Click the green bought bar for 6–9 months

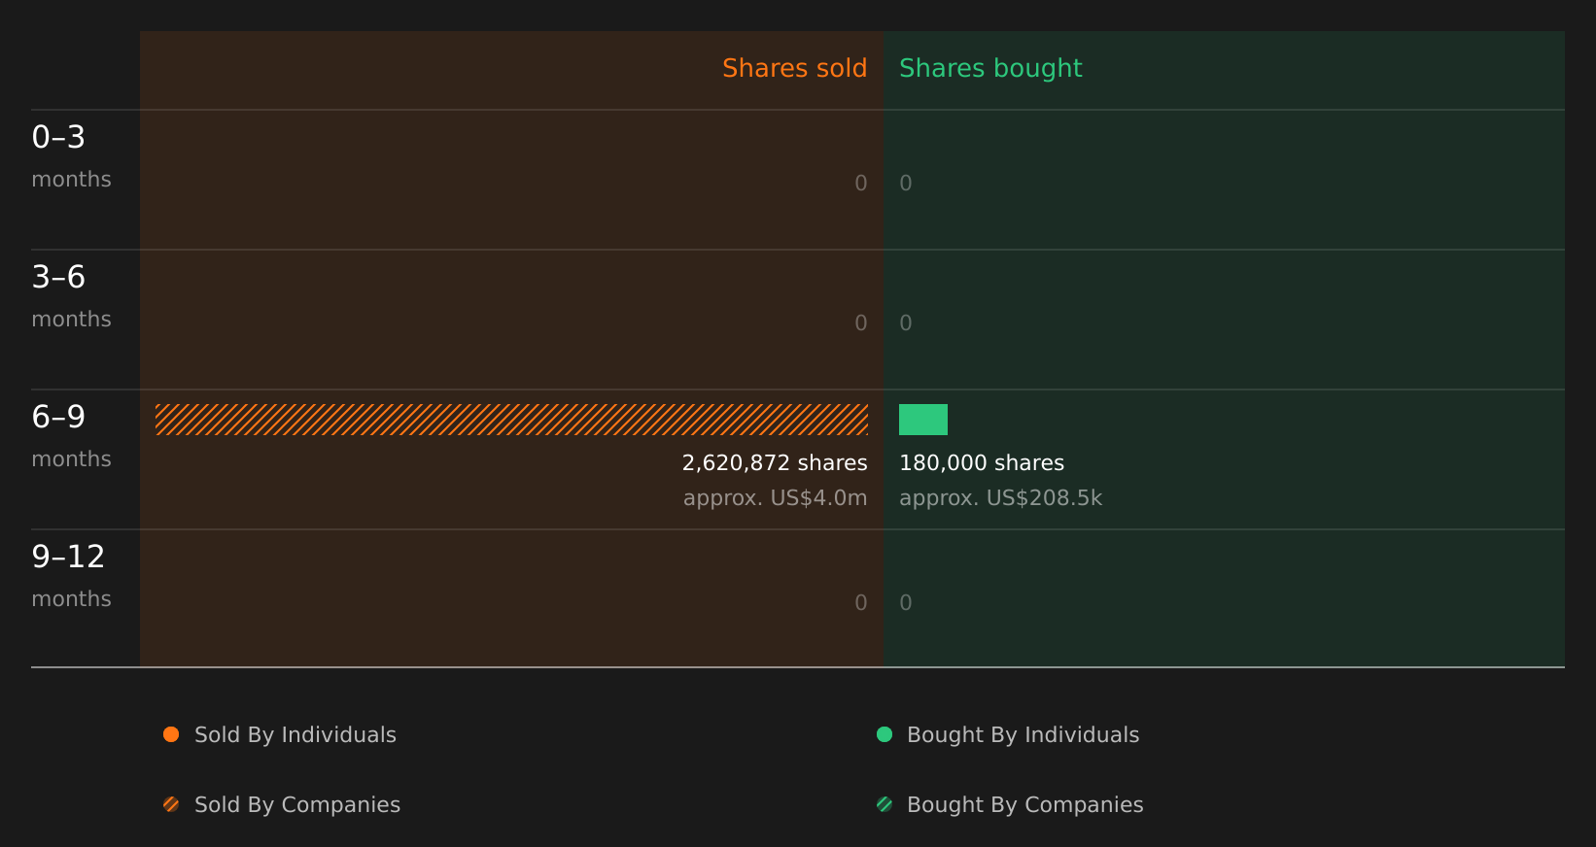[923, 420]
